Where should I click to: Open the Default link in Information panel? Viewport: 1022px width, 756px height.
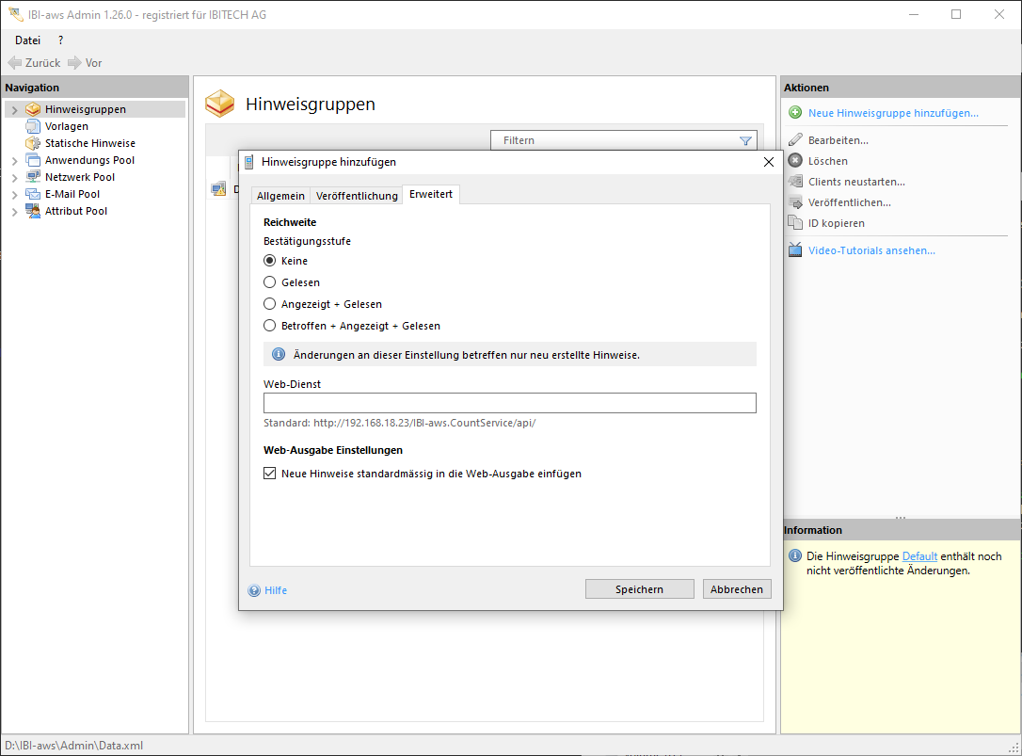point(919,556)
